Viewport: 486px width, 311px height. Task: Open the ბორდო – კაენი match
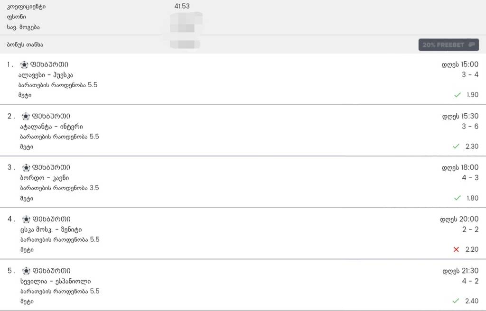pos(44,178)
